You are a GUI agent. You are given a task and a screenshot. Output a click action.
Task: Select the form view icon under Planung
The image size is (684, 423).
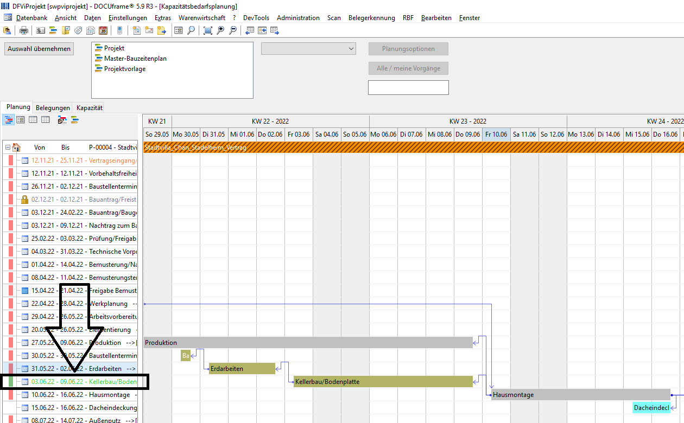(21, 119)
